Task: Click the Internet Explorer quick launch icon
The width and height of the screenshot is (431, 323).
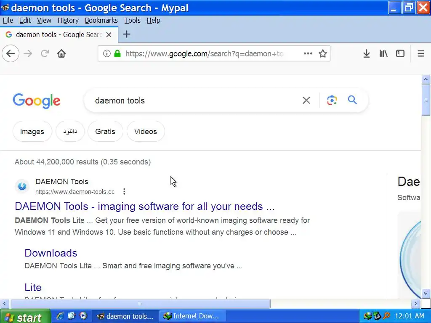Action: (60, 316)
